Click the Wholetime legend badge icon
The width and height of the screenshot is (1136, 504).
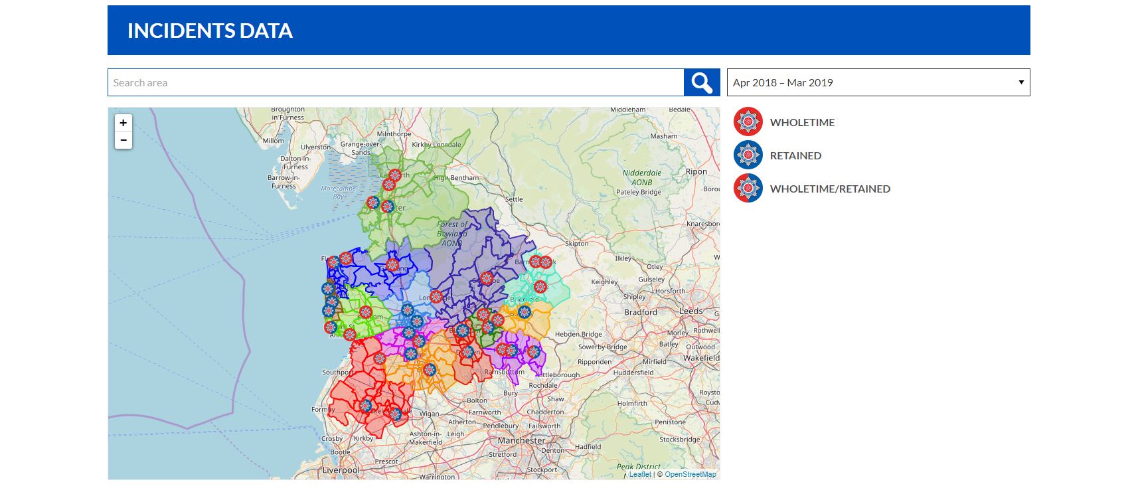pyautogui.click(x=748, y=122)
